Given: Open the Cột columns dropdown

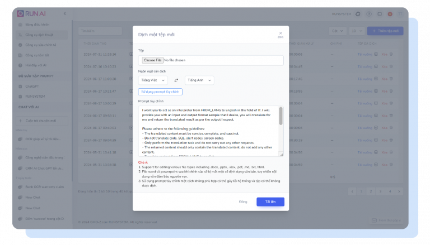Looking at the screenshot, I should tap(338, 31).
